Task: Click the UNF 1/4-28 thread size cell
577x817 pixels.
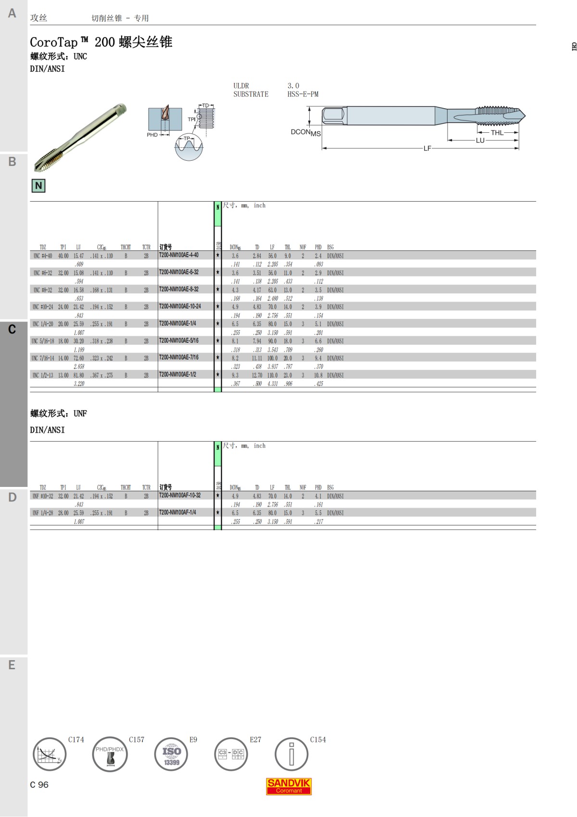Action: coord(43,513)
